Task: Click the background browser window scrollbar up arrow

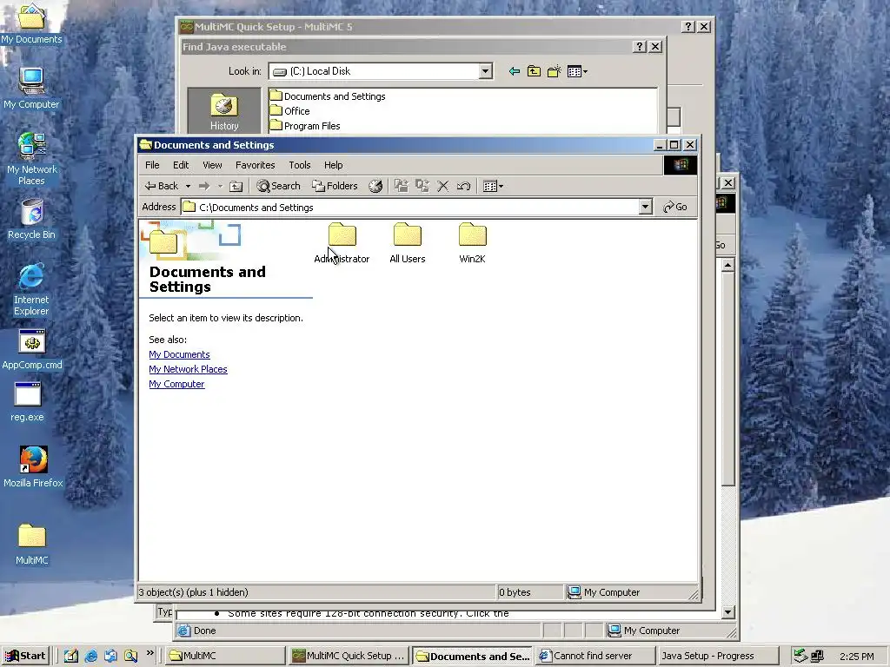Action: [728, 266]
